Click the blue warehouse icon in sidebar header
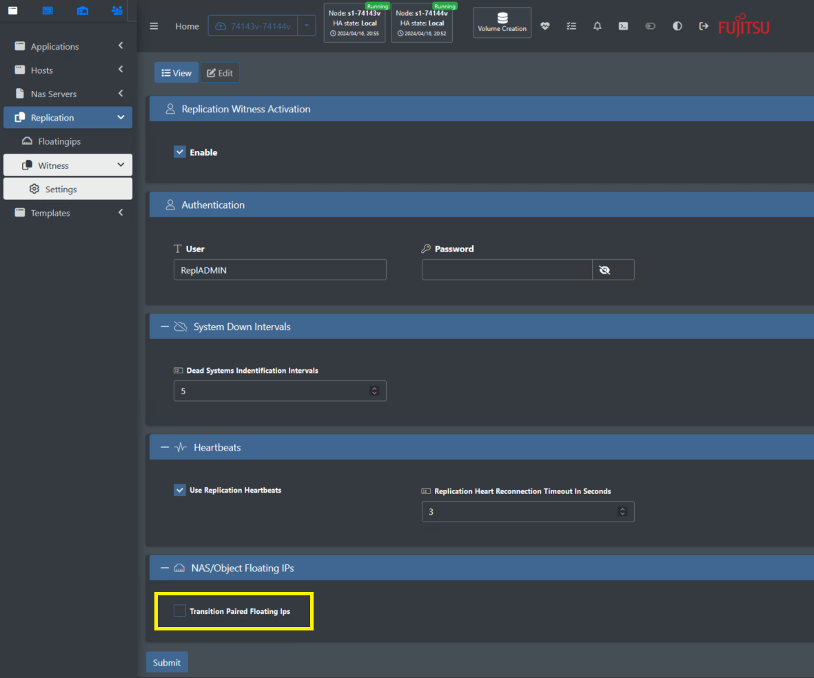The width and height of the screenshot is (814, 678). (82, 10)
